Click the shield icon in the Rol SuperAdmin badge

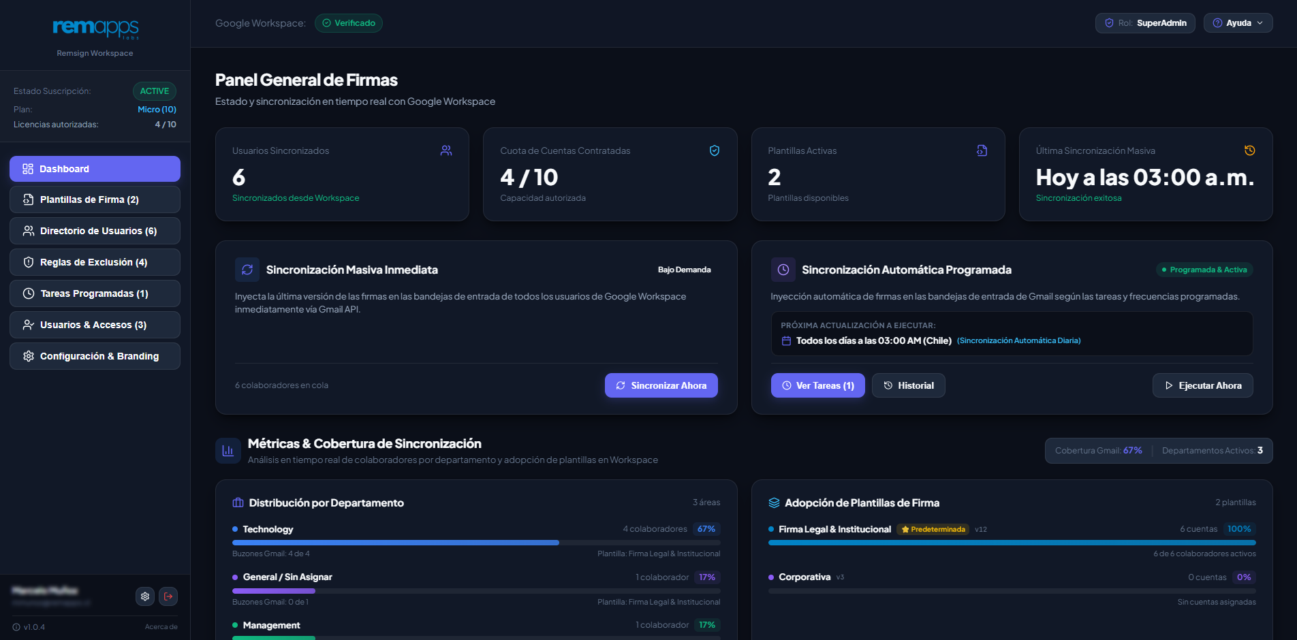pyautogui.click(x=1109, y=23)
